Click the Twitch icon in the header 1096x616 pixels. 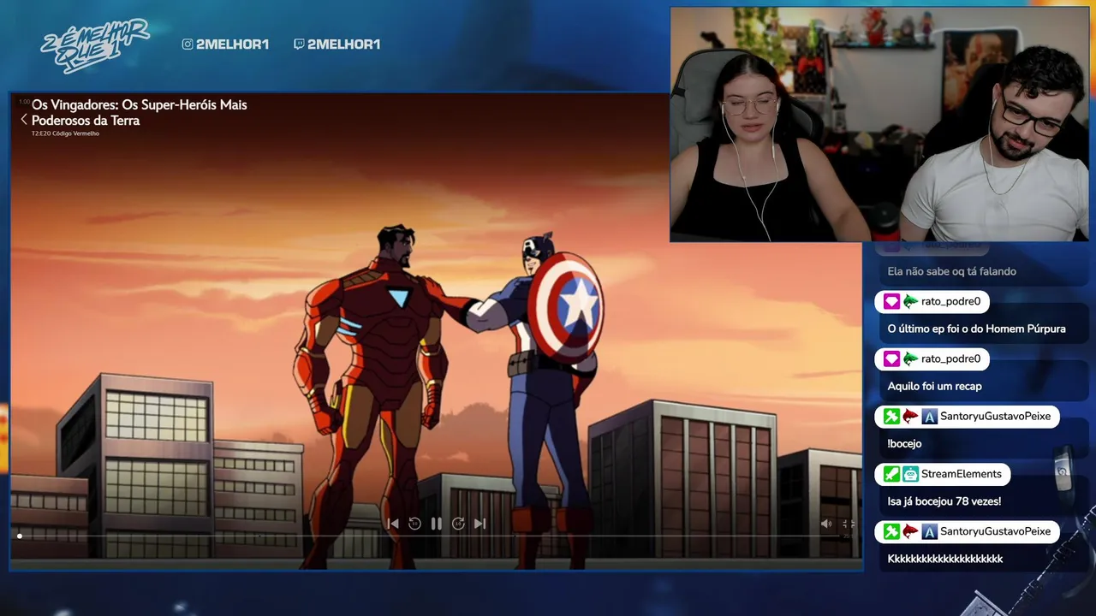pos(299,44)
